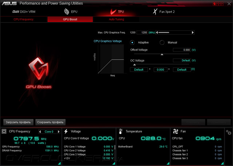Open the Fan Xpert 2 section

click(x=163, y=12)
